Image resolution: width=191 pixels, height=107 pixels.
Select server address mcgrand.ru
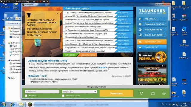click(x=122, y=20)
